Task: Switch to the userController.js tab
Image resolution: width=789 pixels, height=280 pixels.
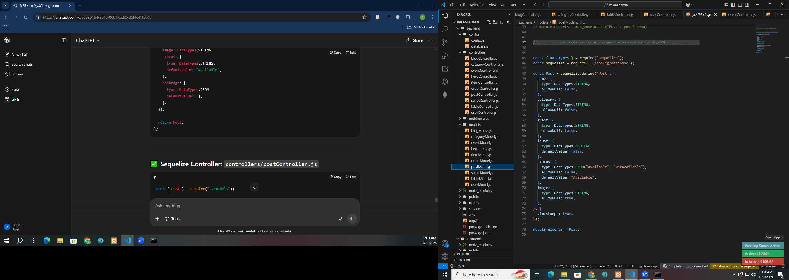Action: [662, 14]
